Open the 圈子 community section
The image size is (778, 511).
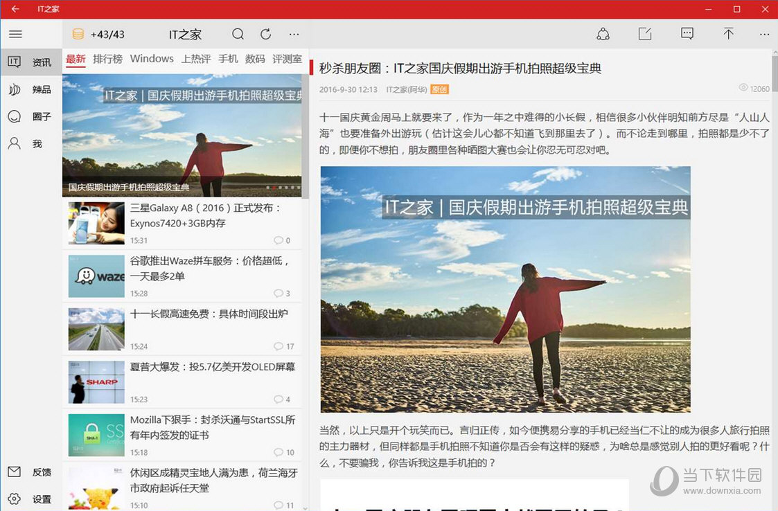tap(31, 116)
